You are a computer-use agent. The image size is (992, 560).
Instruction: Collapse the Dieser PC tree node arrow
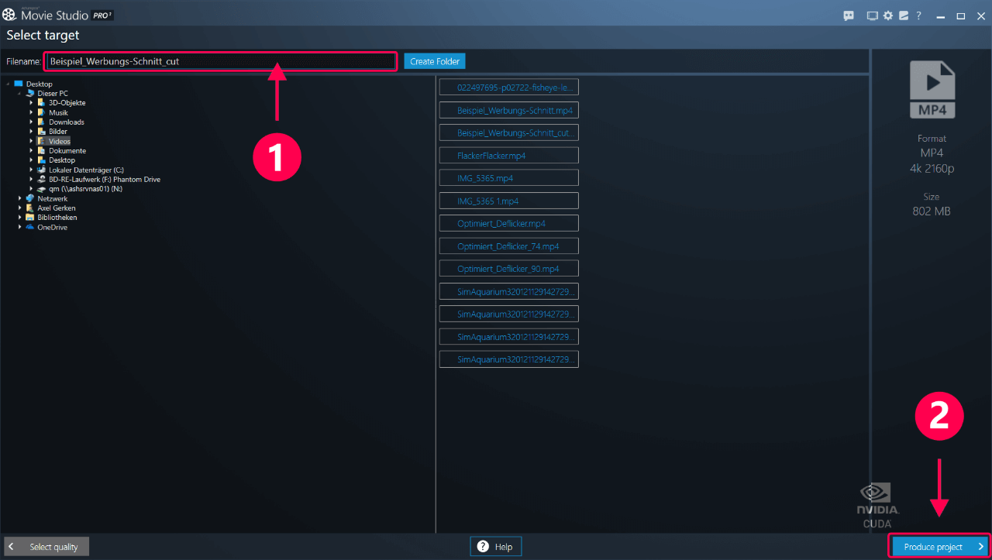pos(20,93)
